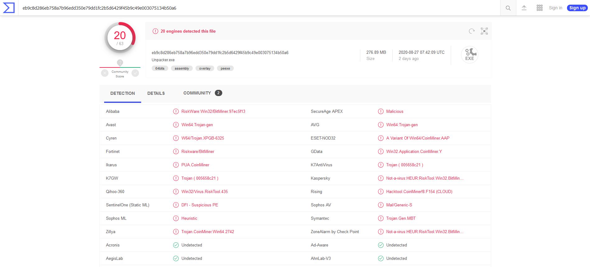Click the Sign in link
The width and height of the screenshot is (590, 267).
click(x=555, y=8)
